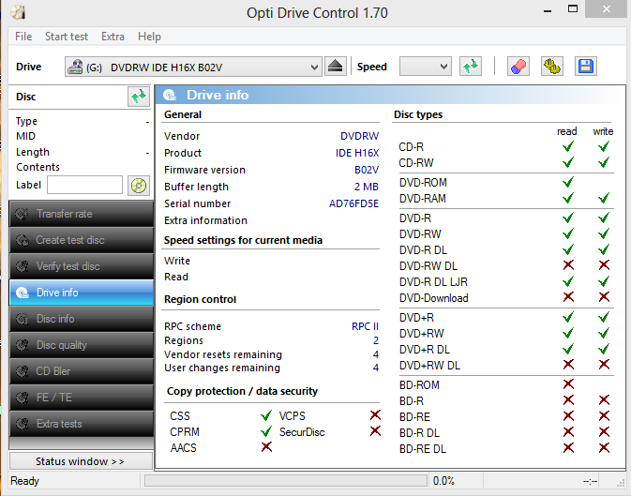Image resolution: width=631 pixels, height=496 pixels.
Task: Open the Extra menu
Action: click(x=113, y=37)
